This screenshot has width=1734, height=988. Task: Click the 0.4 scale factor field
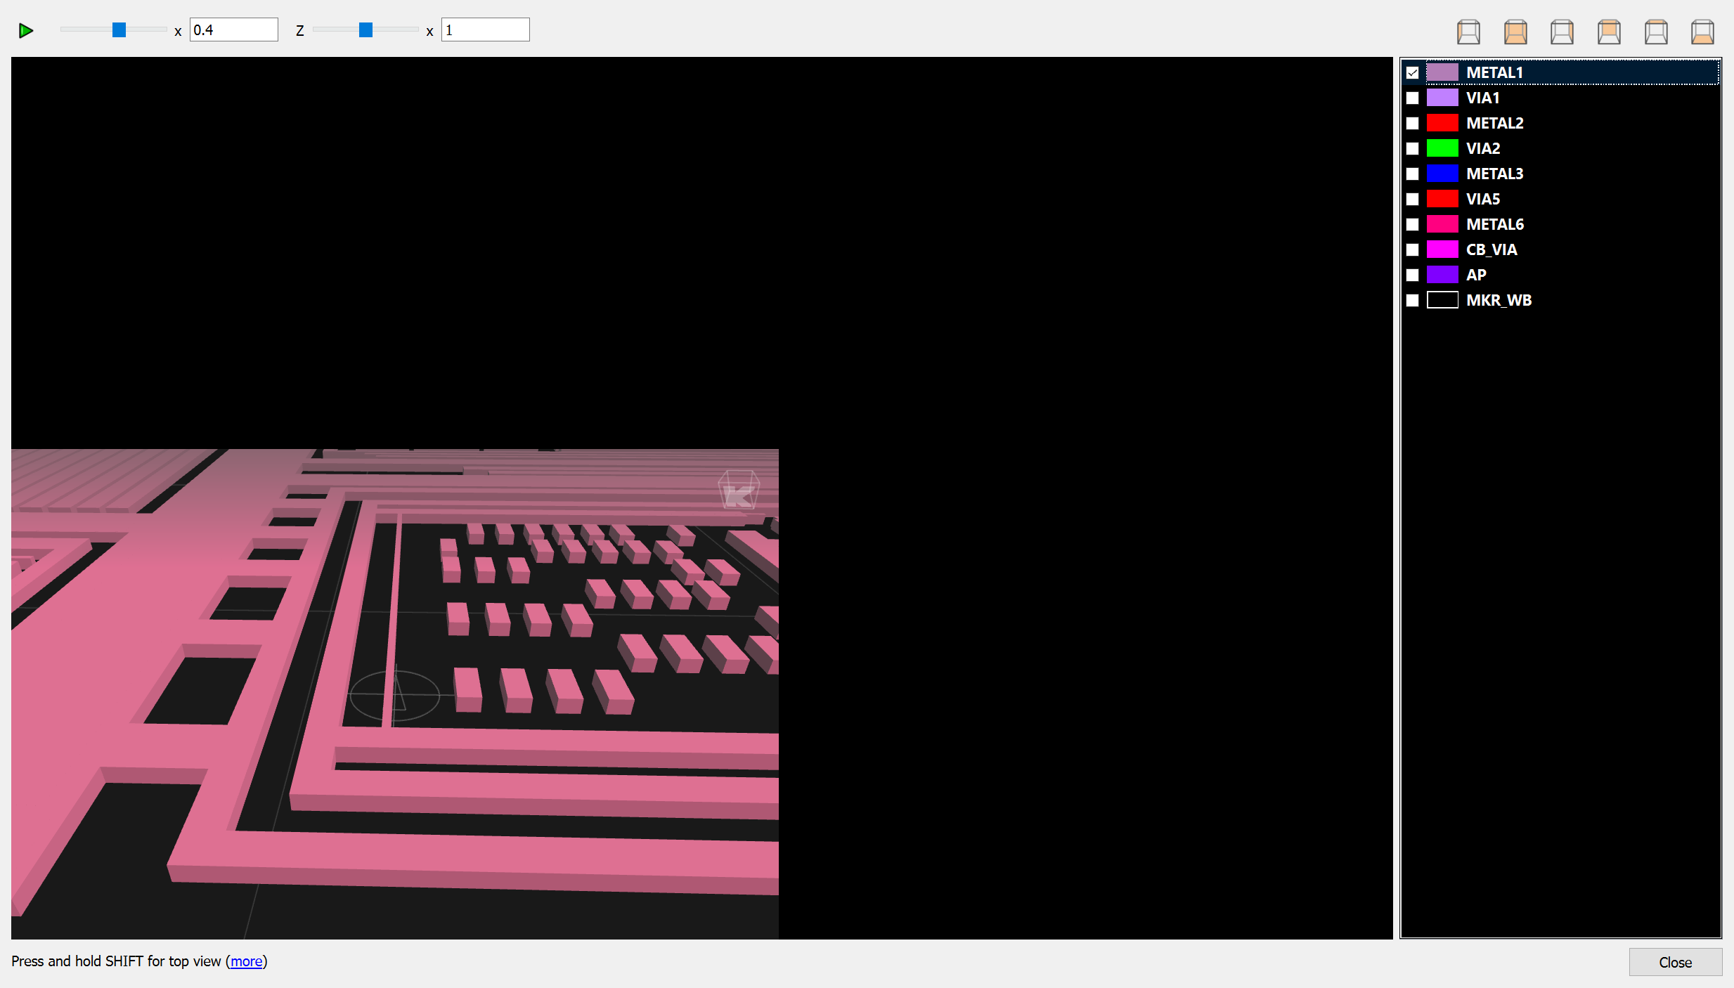(233, 30)
